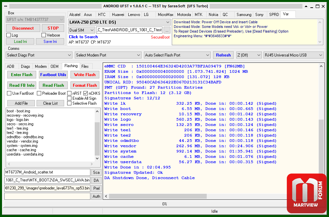Browse firmware folder with the ellipsis button
The height and width of the screenshot is (217, 329).
click(167, 30)
